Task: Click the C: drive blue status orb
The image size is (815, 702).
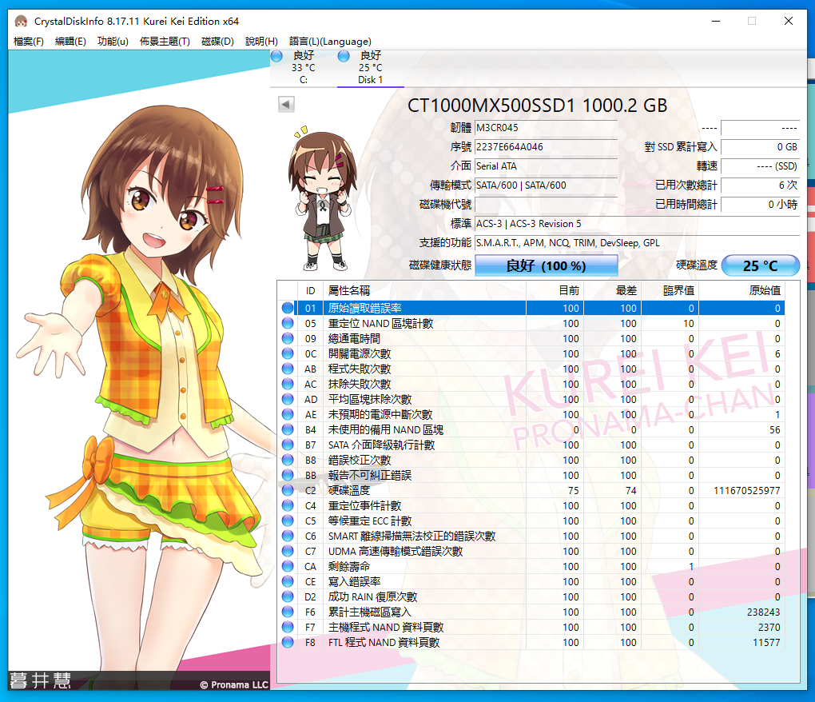Action: click(x=276, y=56)
